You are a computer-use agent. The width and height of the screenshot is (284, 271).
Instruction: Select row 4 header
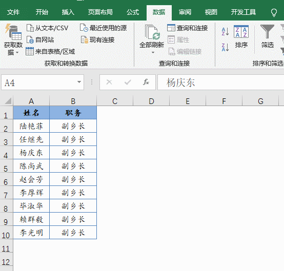click(6, 153)
